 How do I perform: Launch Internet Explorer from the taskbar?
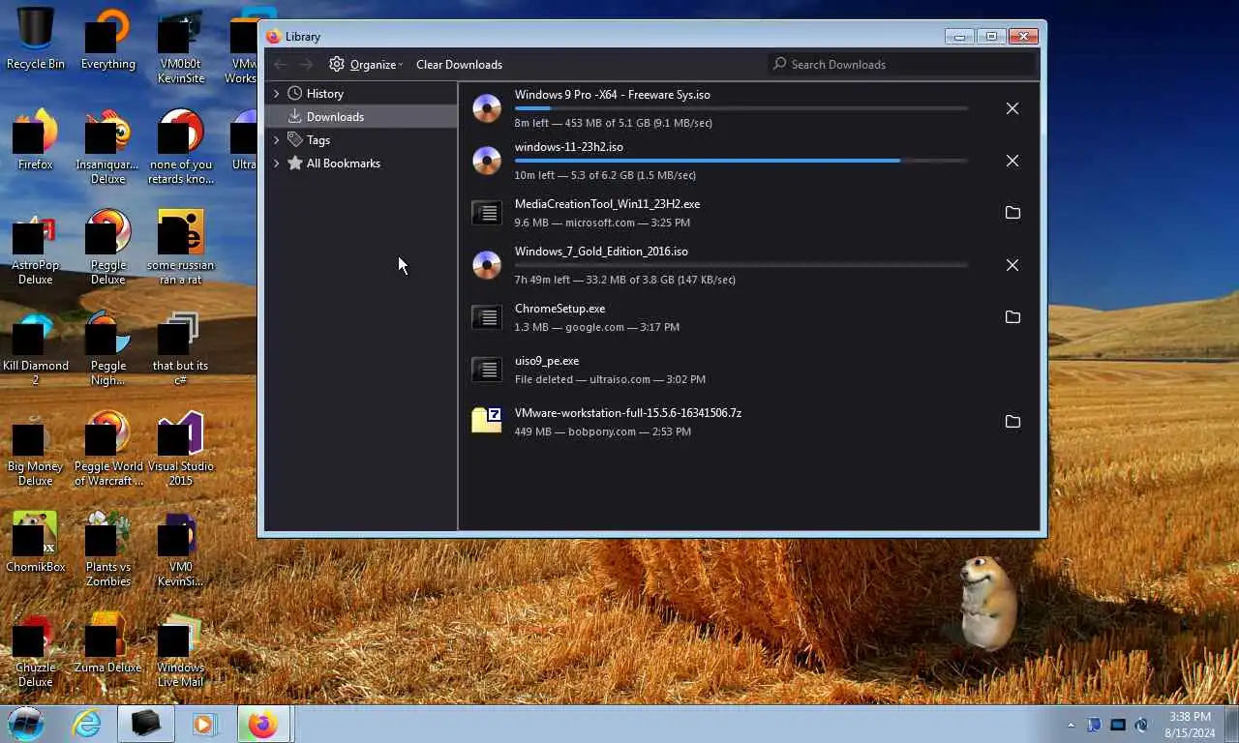tap(87, 724)
